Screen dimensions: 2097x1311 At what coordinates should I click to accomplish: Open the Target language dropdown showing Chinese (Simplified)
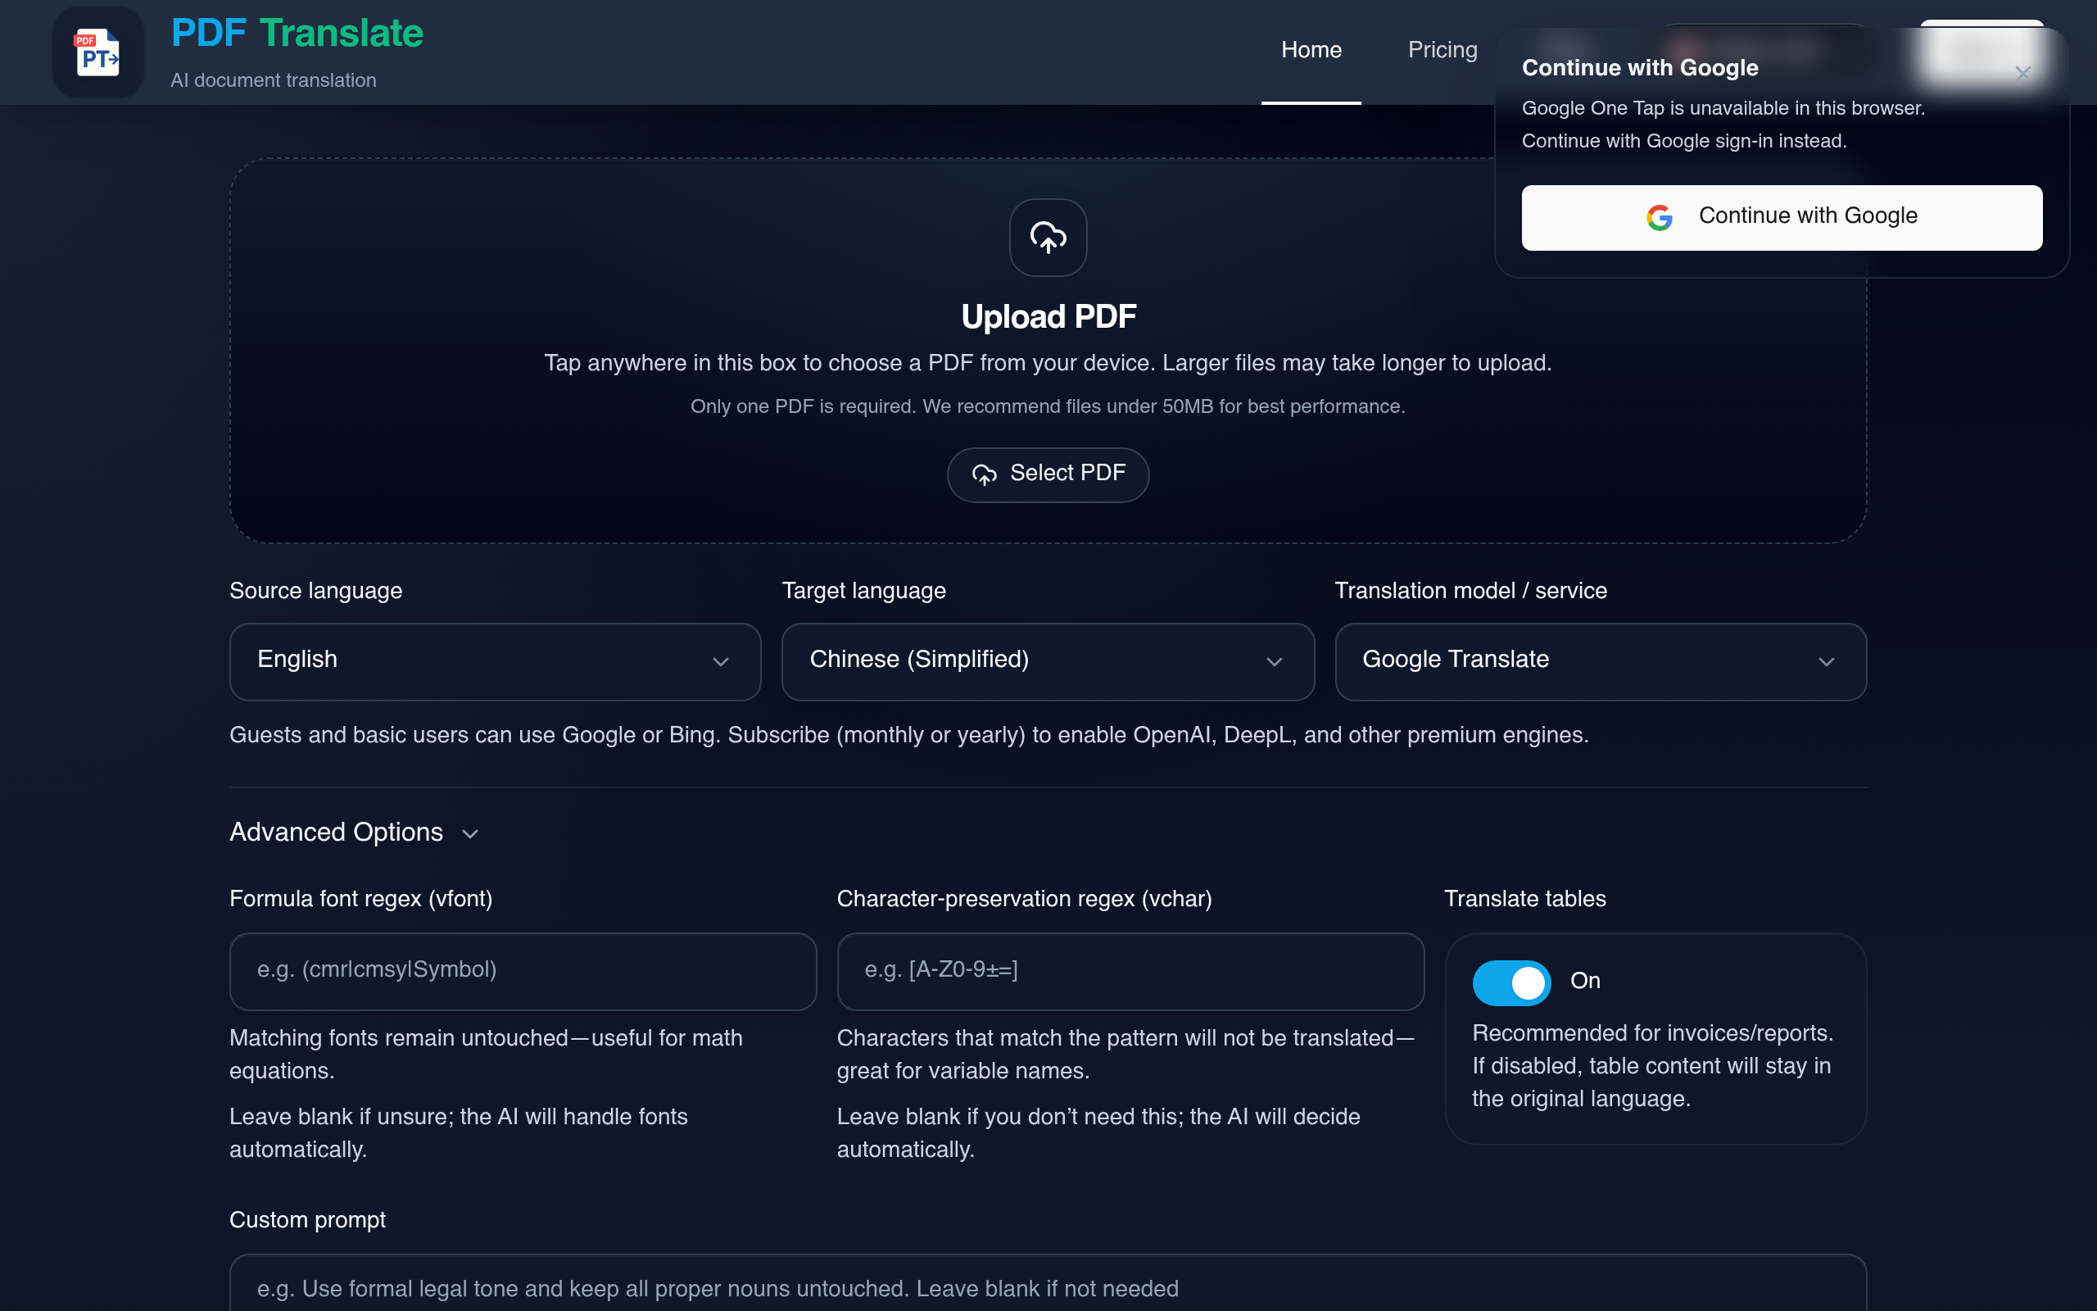point(1048,661)
